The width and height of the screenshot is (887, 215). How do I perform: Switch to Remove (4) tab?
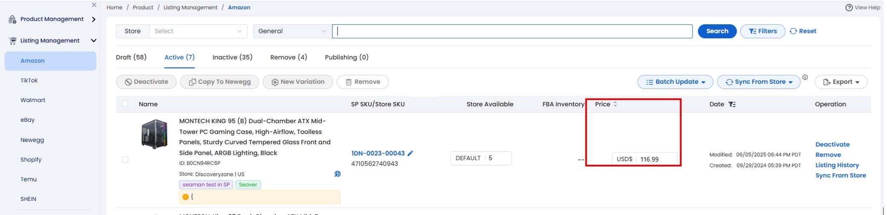(289, 57)
